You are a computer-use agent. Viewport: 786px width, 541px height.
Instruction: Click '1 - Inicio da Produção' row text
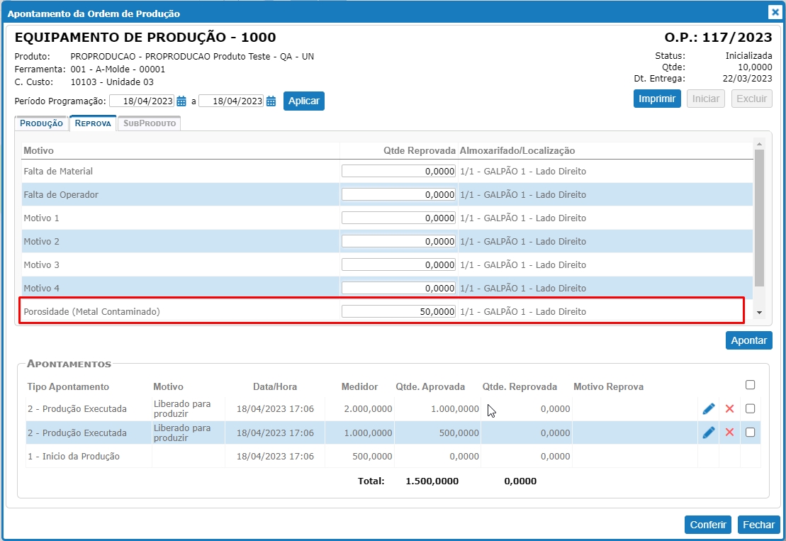click(x=74, y=456)
